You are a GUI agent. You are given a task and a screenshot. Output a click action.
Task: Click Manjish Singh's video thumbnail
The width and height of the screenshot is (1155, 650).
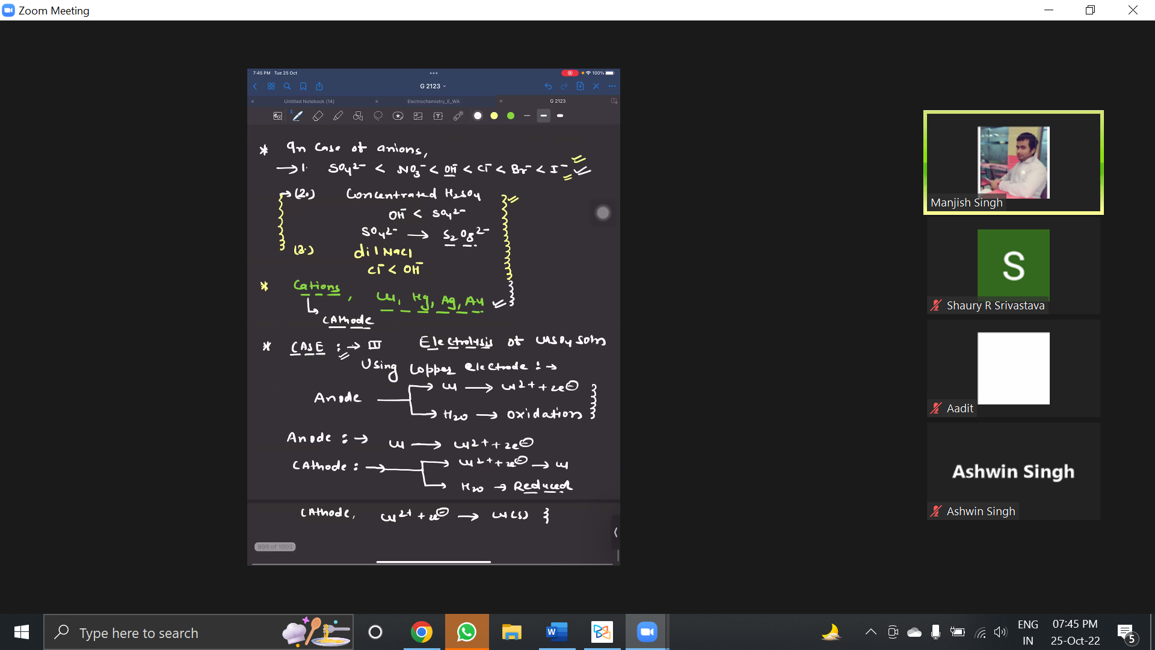coord(1014,162)
